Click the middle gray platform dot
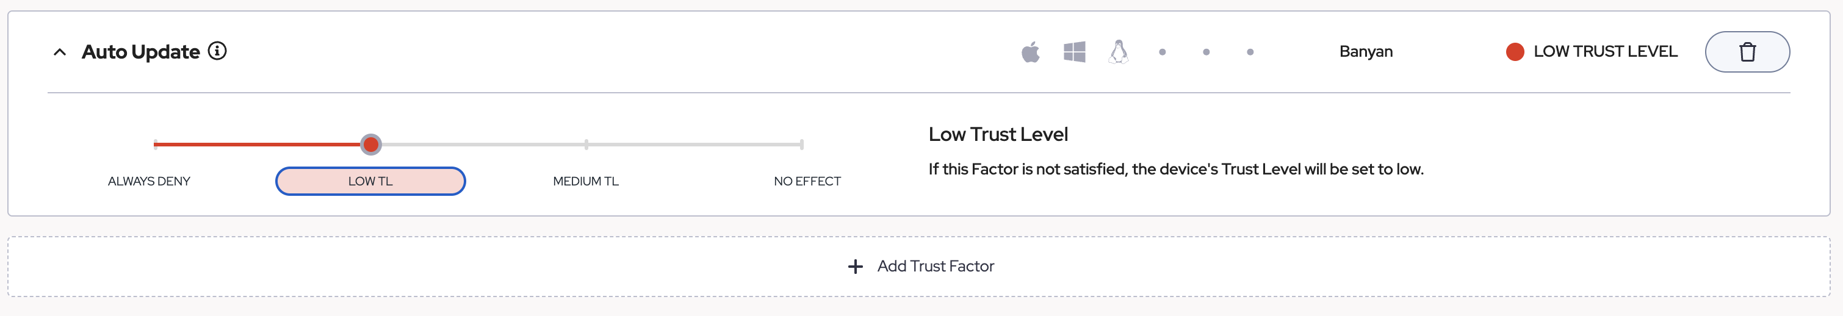 coord(1206,52)
